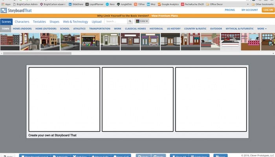Click into the Search field
The height and width of the screenshot is (157, 275).
pos(116,21)
